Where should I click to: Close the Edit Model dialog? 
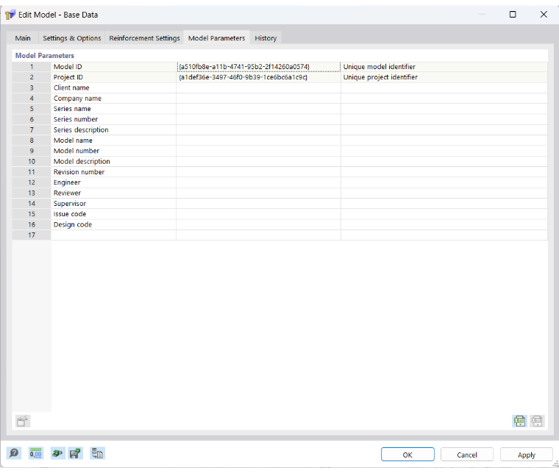[x=544, y=15]
